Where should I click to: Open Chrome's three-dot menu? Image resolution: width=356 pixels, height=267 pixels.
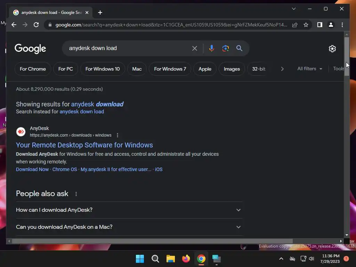[342, 25]
